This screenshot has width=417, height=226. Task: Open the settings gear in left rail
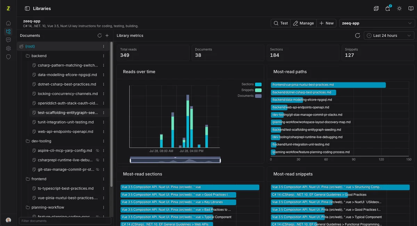8,48
